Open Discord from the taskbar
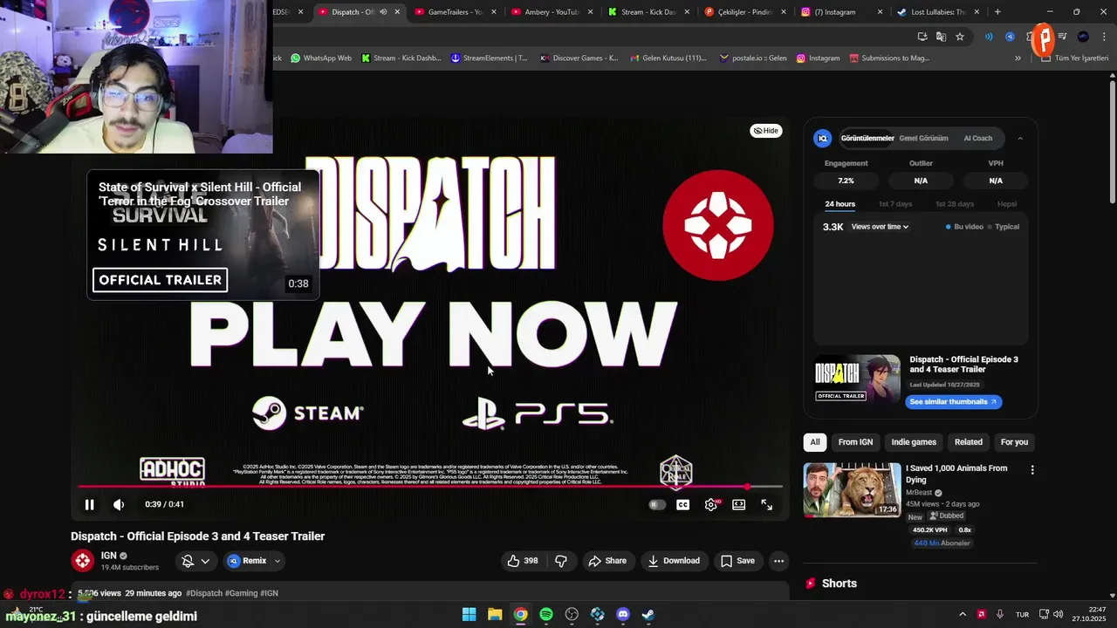The height and width of the screenshot is (628, 1117). point(622,615)
